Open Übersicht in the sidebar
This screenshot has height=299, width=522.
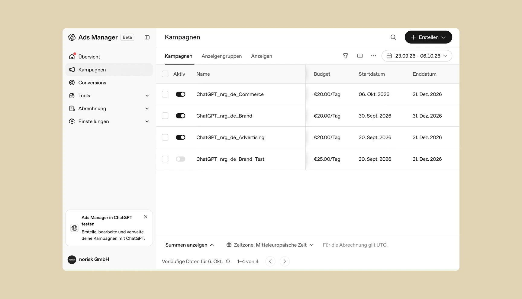pos(109,57)
